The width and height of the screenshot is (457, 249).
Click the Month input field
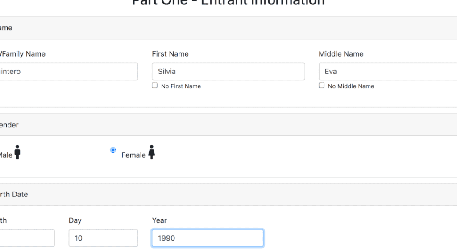[x=27, y=238]
